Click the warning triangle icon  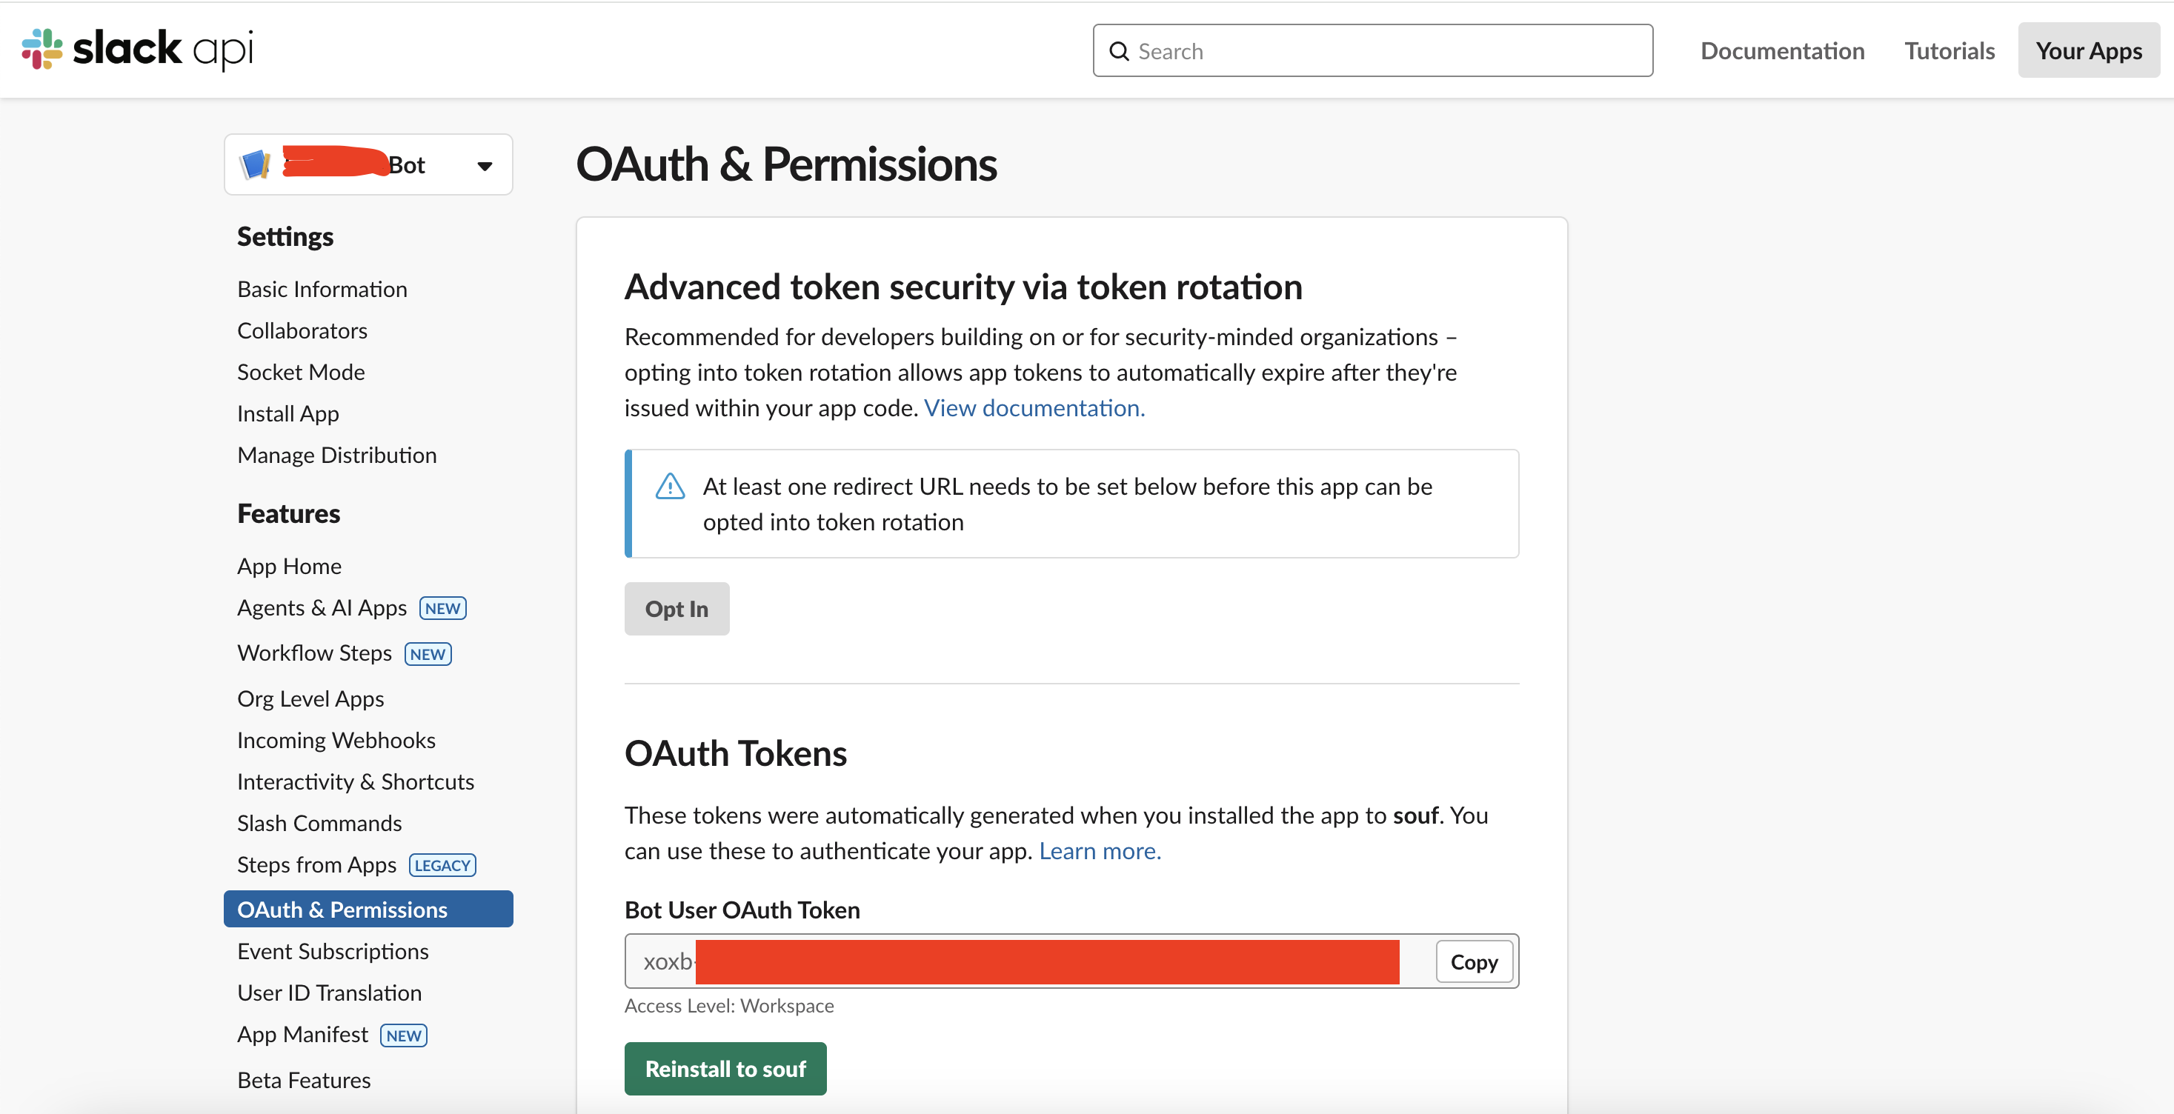tap(670, 486)
